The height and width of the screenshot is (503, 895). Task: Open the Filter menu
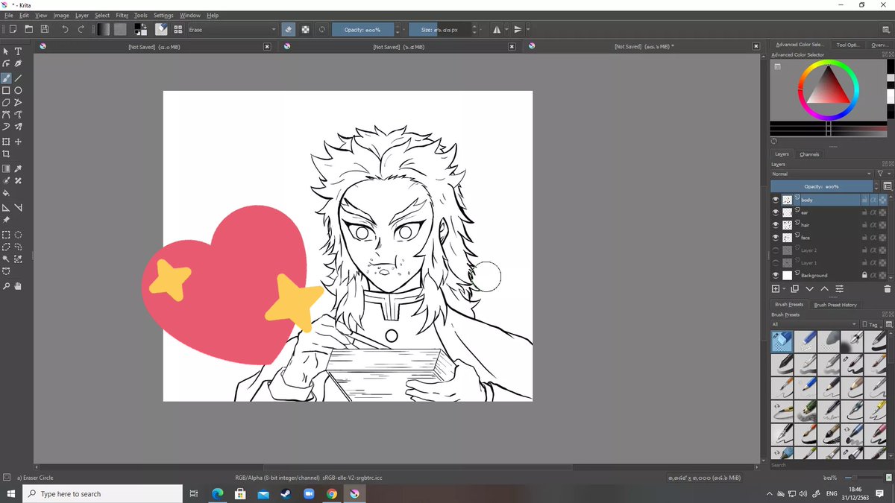122,15
